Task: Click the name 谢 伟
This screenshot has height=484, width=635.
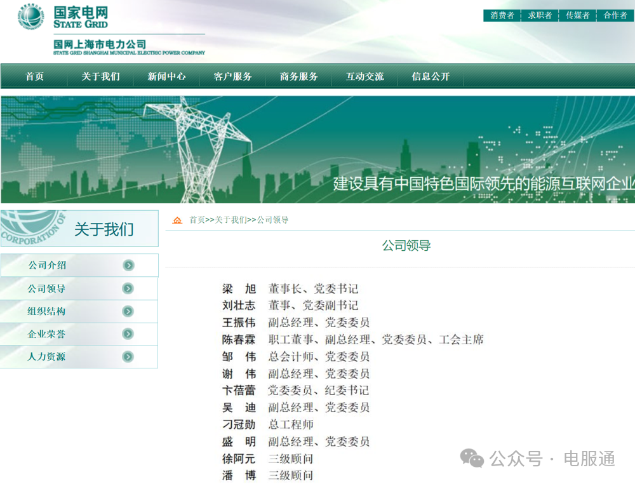Action: [239, 374]
